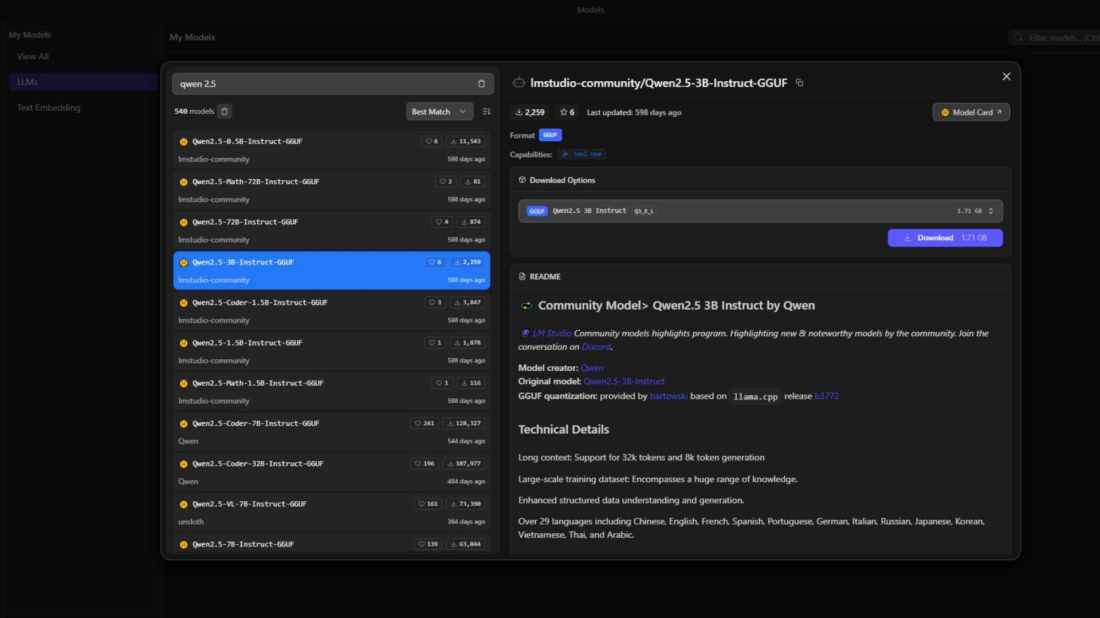Image resolution: width=1100 pixels, height=618 pixels.
Task: Toggle the sort direction icon next to Best Match
Action: point(486,112)
